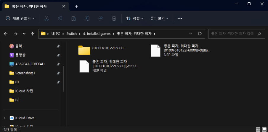Unpin folder 01 using its pin icon
The width and height of the screenshot is (268, 132).
[x=58, y=82]
